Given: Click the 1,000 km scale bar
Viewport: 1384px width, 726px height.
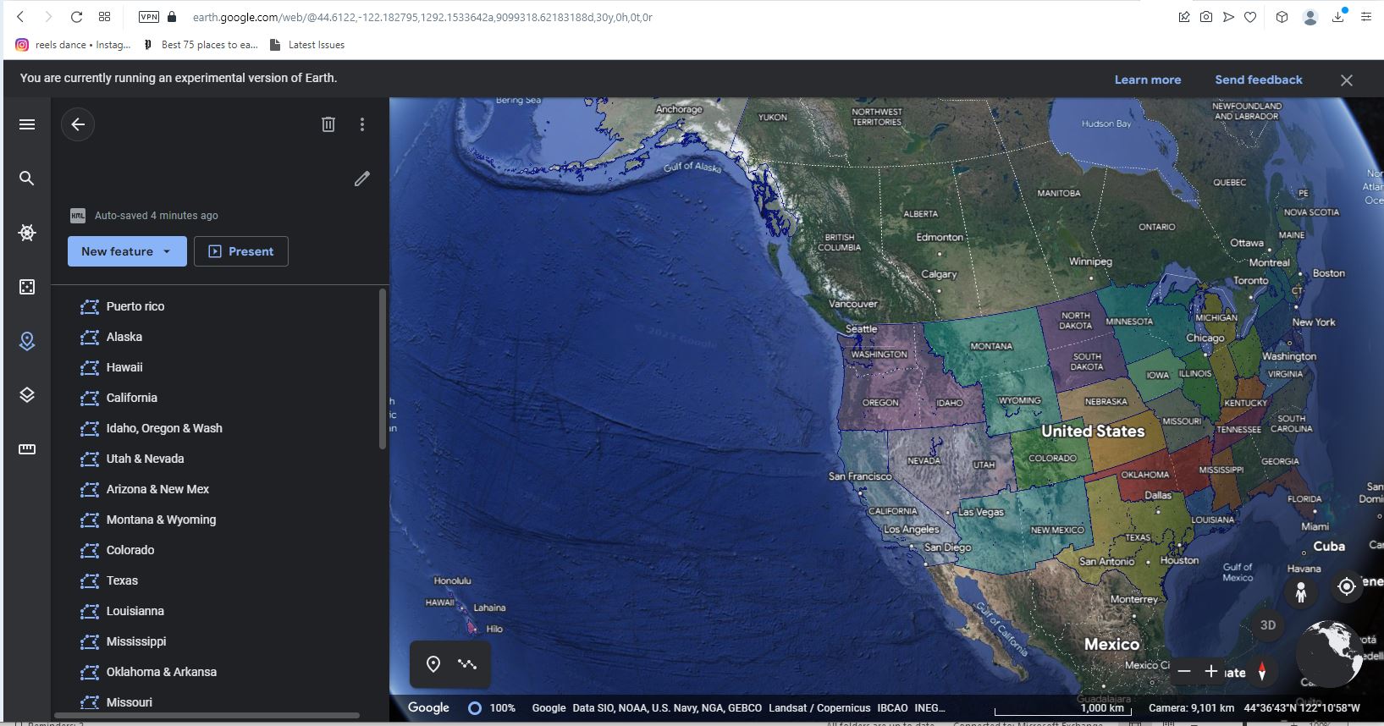Looking at the screenshot, I should 1065,708.
